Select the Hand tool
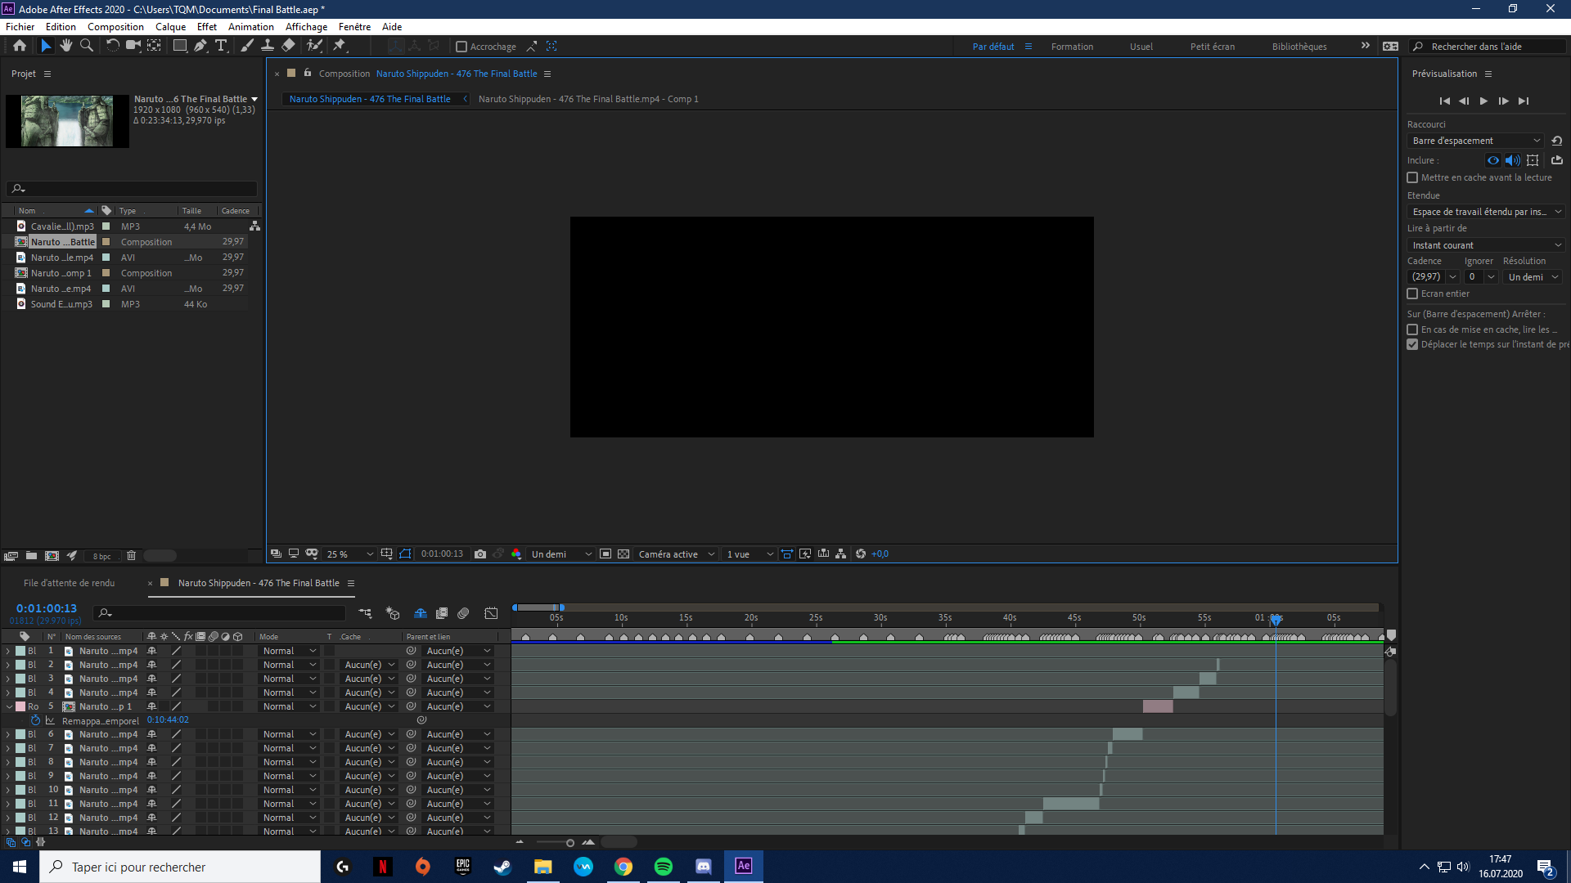 [66, 46]
